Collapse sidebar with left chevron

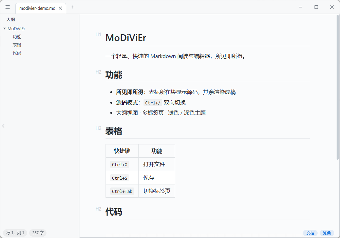click(x=3, y=126)
